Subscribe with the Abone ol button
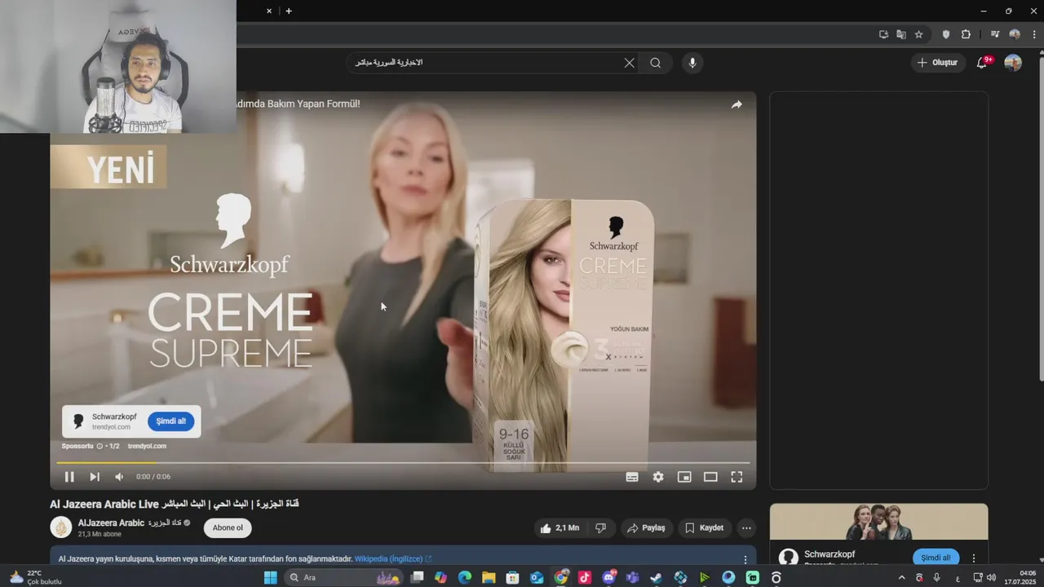The height and width of the screenshot is (587, 1044). click(x=228, y=527)
